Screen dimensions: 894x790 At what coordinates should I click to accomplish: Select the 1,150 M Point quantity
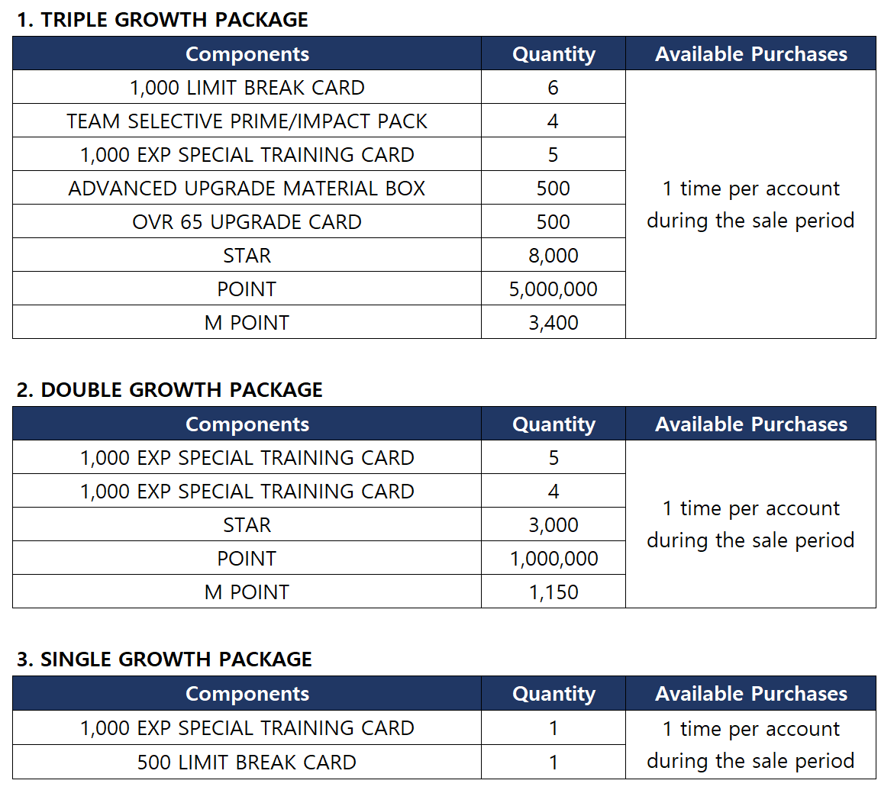click(x=554, y=592)
